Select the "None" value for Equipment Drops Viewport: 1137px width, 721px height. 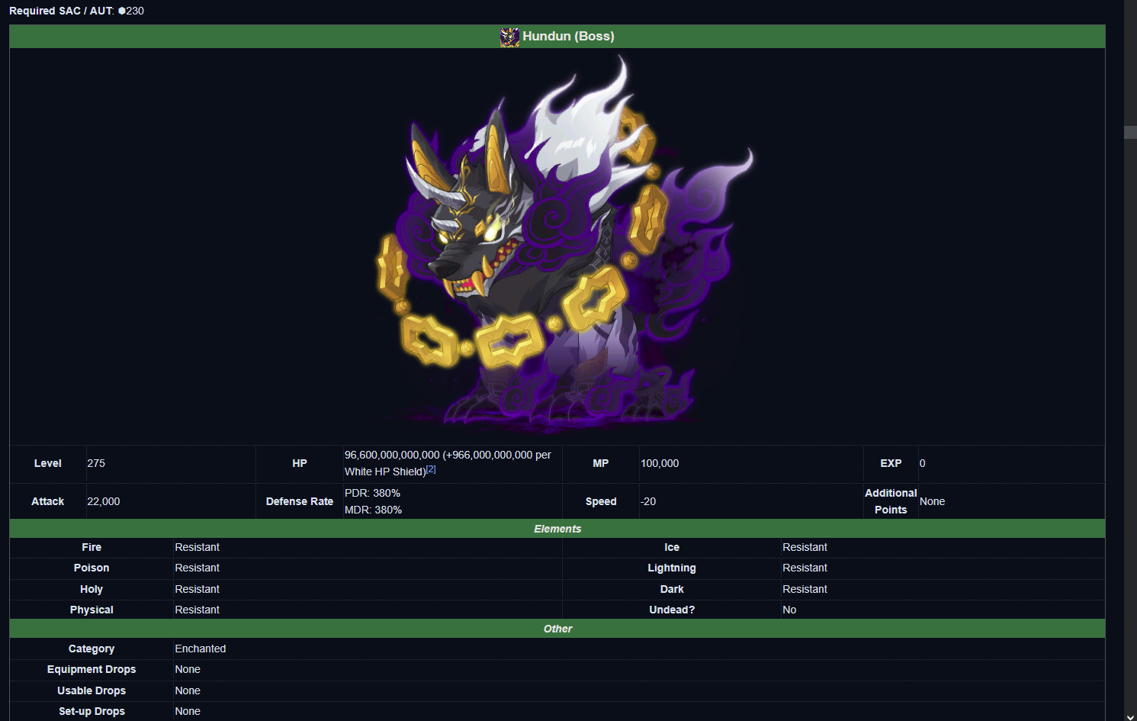tap(188, 669)
